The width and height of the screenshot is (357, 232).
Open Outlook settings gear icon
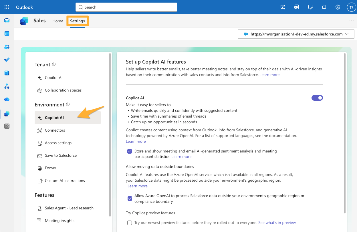[338, 7]
